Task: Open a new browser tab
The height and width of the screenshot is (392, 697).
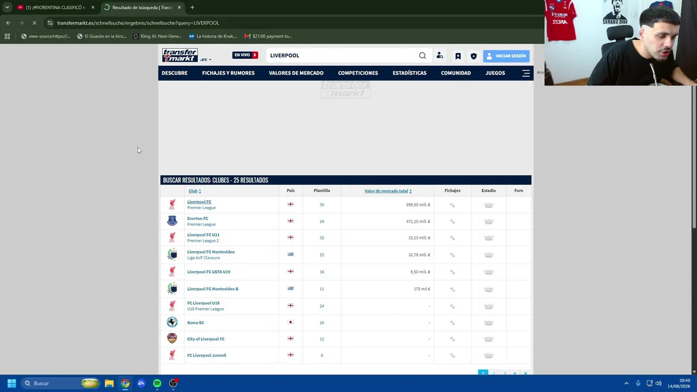Action: (x=192, y=8)
